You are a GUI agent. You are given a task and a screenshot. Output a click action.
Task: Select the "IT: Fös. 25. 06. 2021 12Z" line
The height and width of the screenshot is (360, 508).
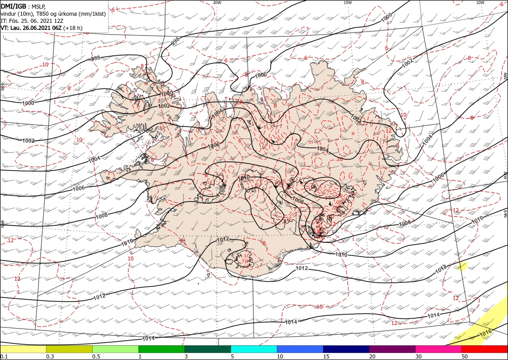(x=31, y=21)
